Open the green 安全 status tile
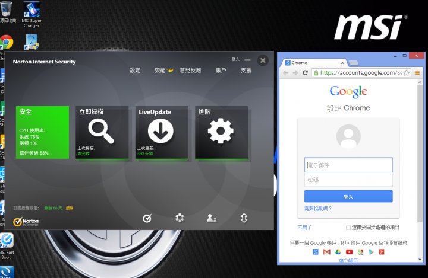The width and height of the screenshot is (428, 278). click(42, 132)
